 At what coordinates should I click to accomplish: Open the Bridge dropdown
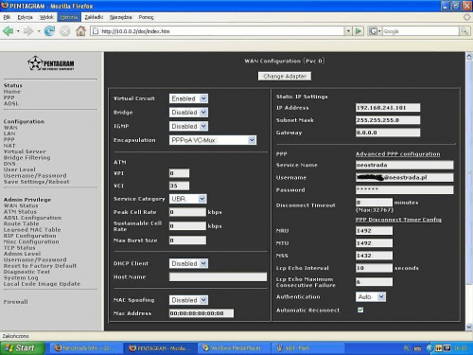188,113
